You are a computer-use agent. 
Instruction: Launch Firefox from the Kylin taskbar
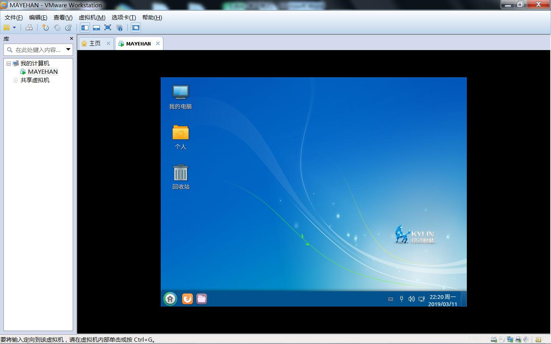187,299
